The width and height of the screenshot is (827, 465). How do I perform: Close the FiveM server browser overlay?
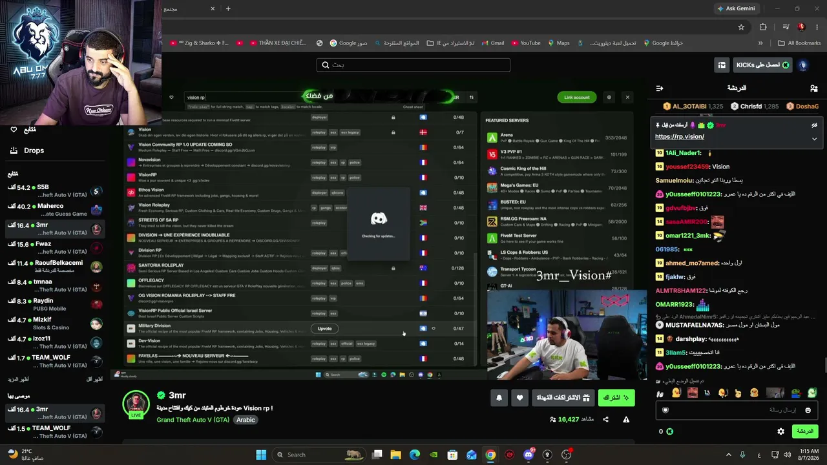627,98
